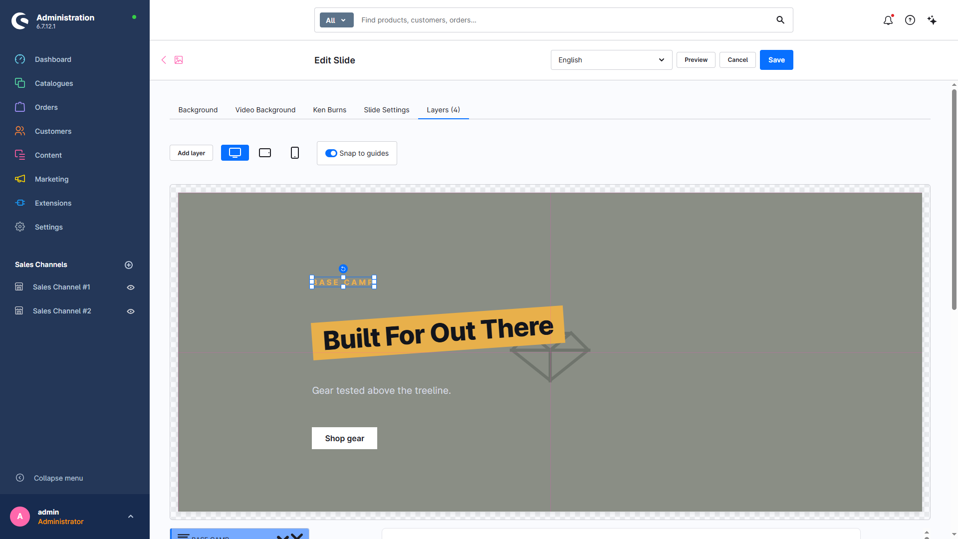Focus the global search input field
The width and height of the screenshot is (958, 539).
tap(564, 20)
